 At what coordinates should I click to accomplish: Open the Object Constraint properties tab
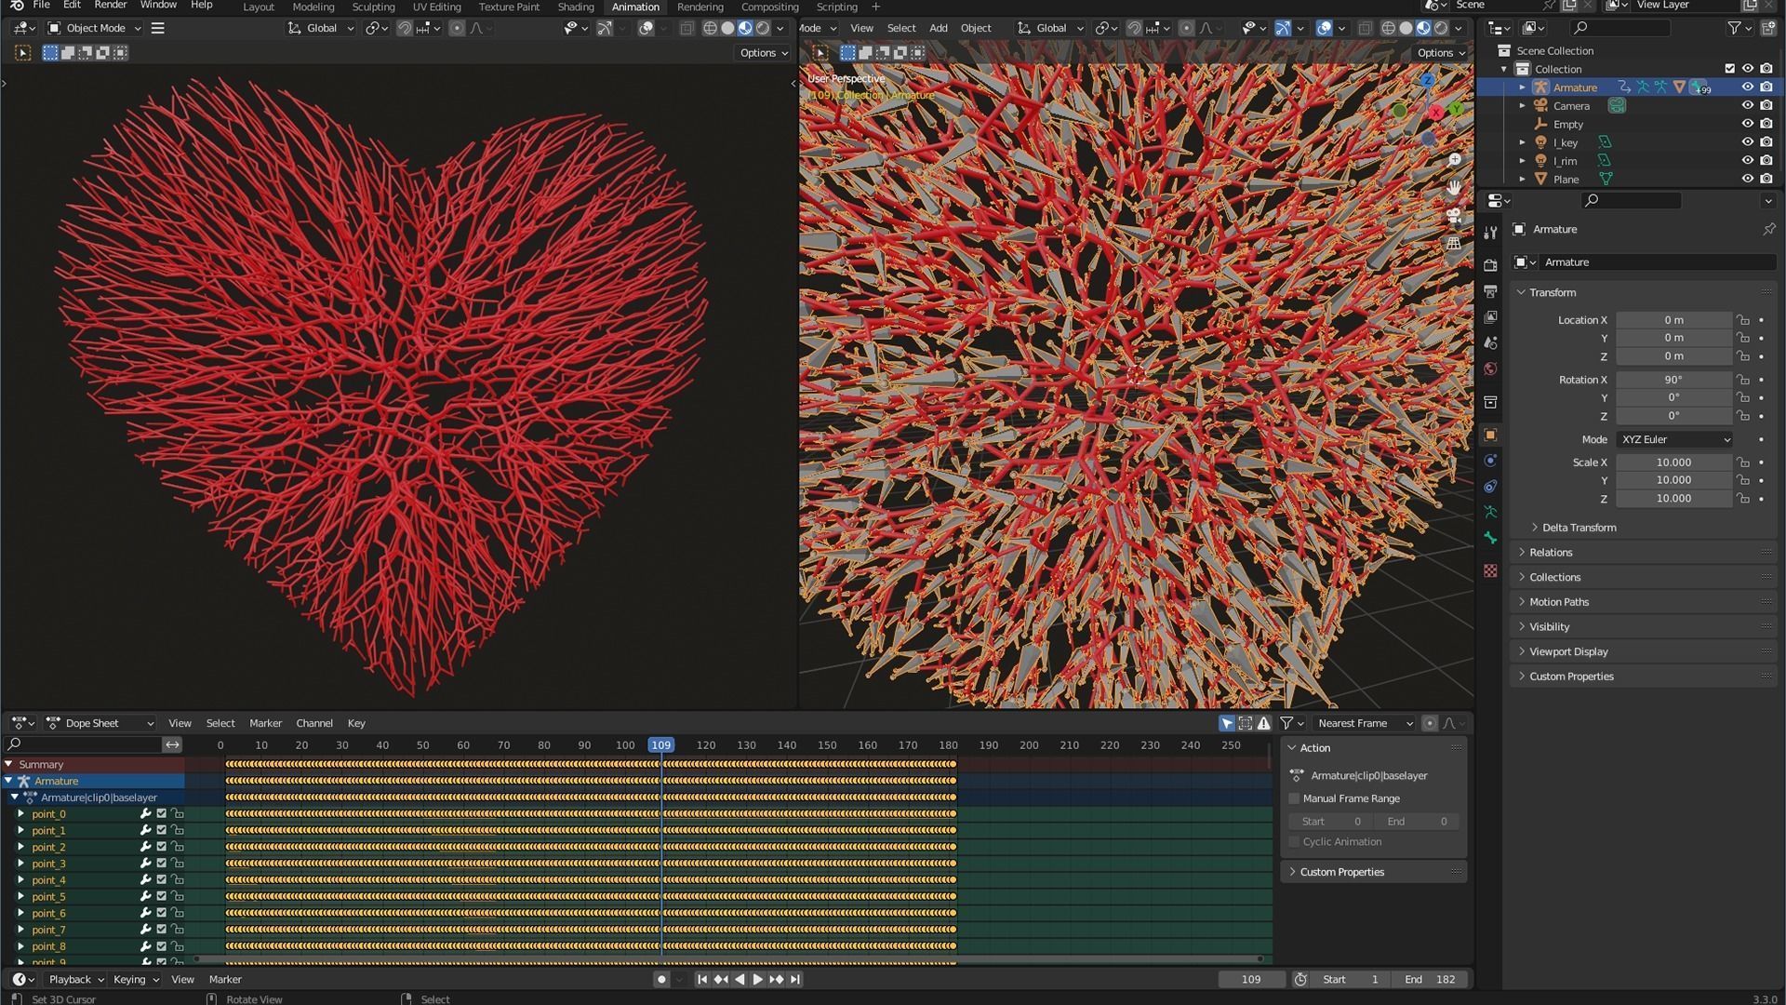point(1490,487)
